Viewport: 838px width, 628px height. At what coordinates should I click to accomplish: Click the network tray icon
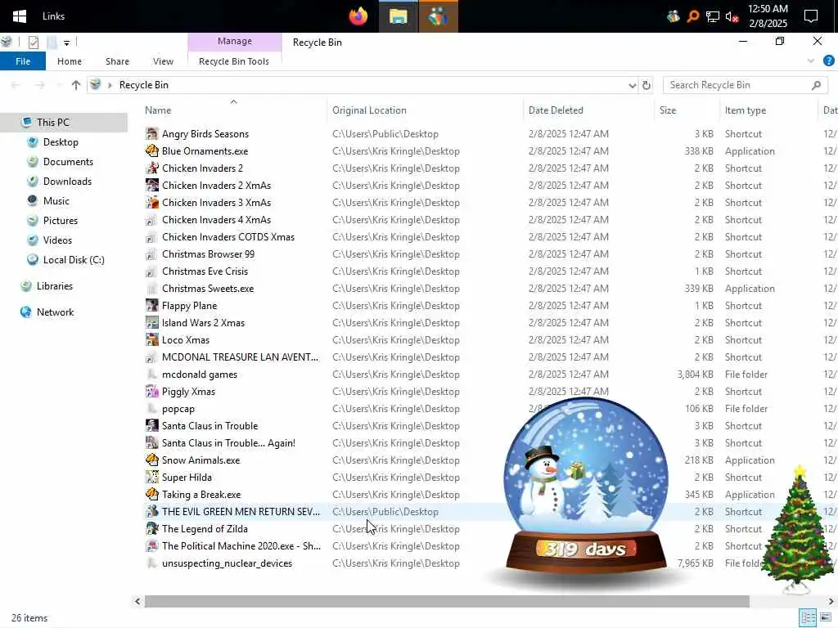pyautogui.click(x=713, y=16)
